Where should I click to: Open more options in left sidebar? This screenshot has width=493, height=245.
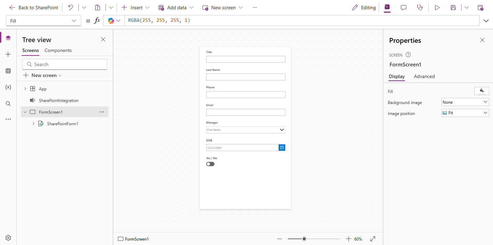click(8, 119)
